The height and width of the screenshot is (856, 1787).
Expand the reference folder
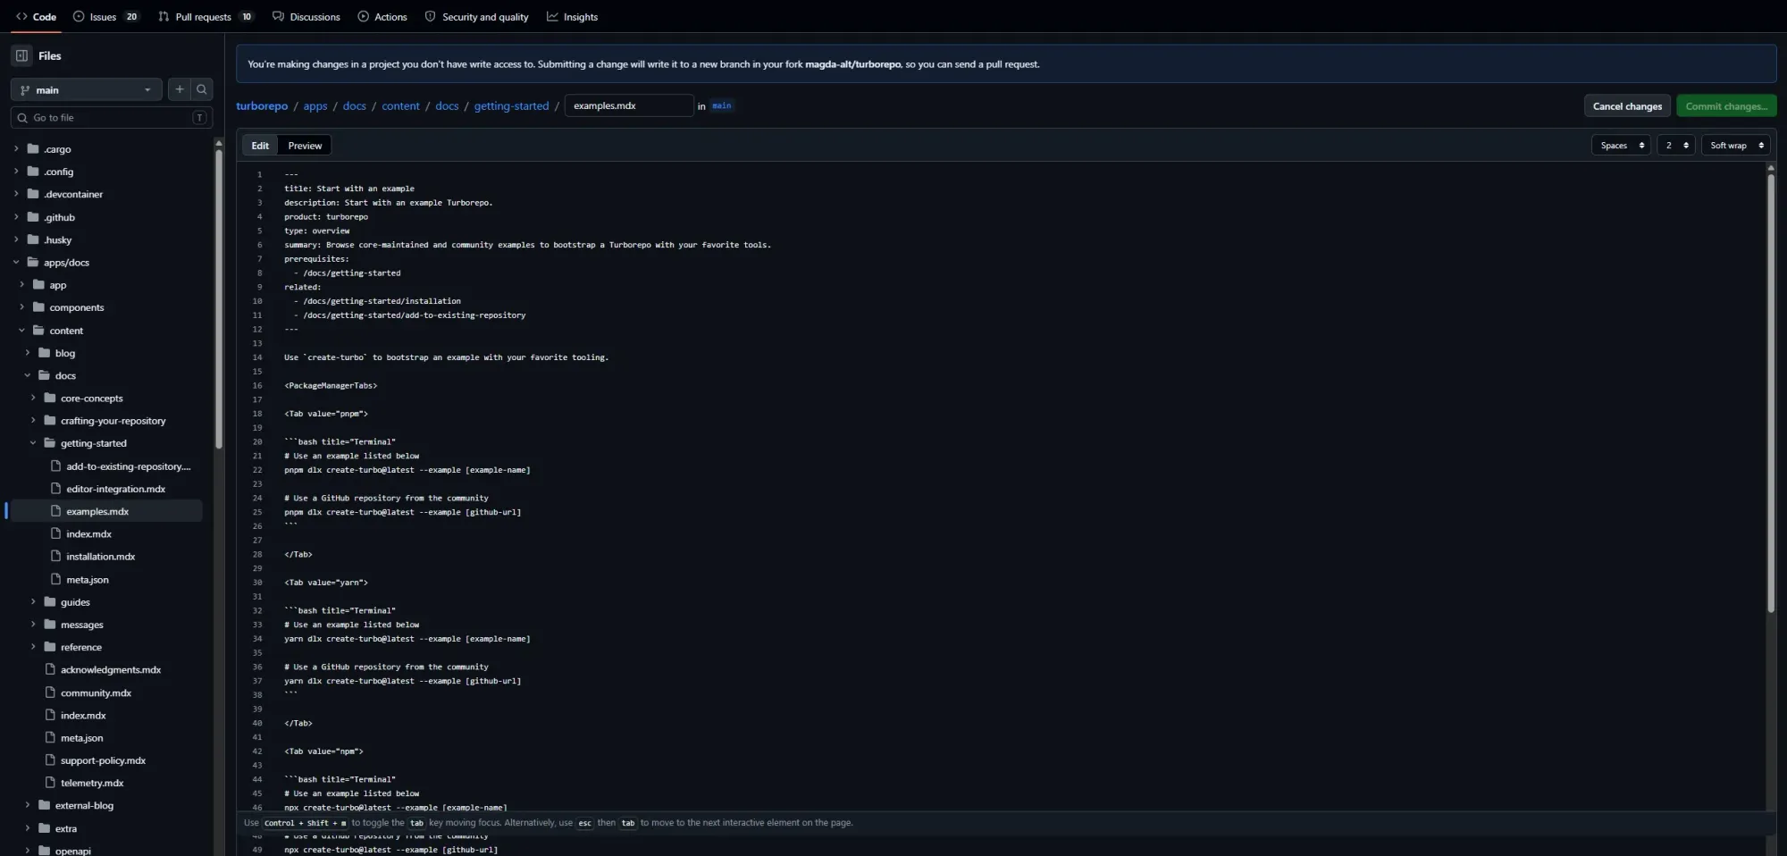[x=33, y=646]
